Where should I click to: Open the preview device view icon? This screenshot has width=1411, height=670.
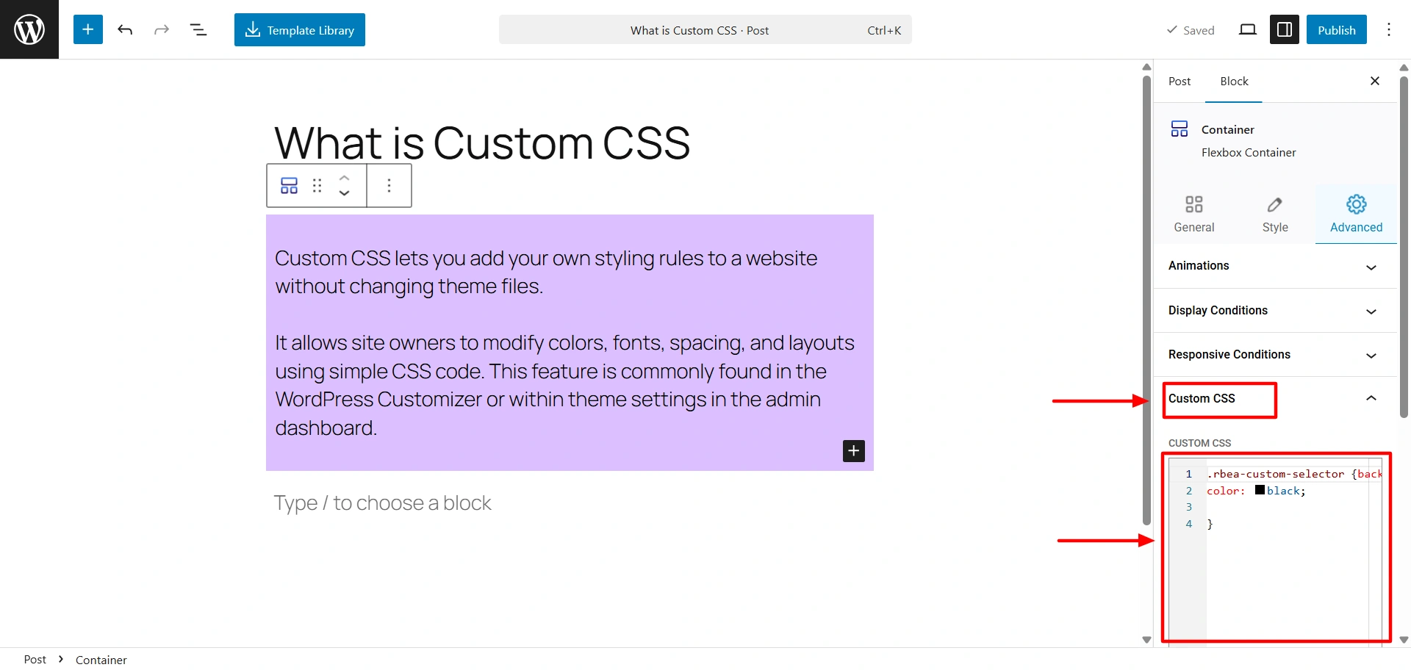[1248, 29]
